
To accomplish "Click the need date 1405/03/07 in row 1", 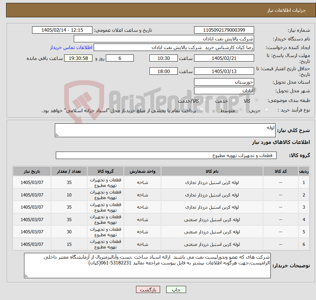I will pyautogui.click(x=32, y=182).
